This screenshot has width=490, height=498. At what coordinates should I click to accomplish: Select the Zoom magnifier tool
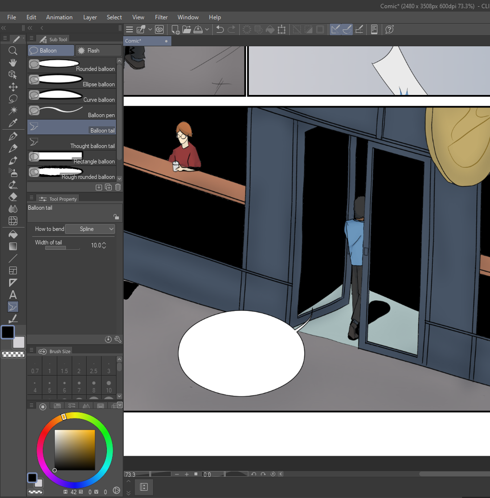tap(13, 51)
